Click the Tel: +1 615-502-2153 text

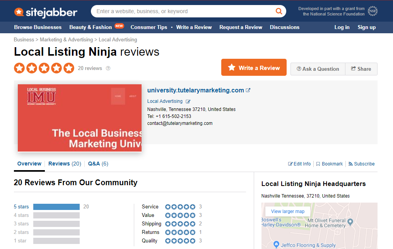[x=169, y=116]
